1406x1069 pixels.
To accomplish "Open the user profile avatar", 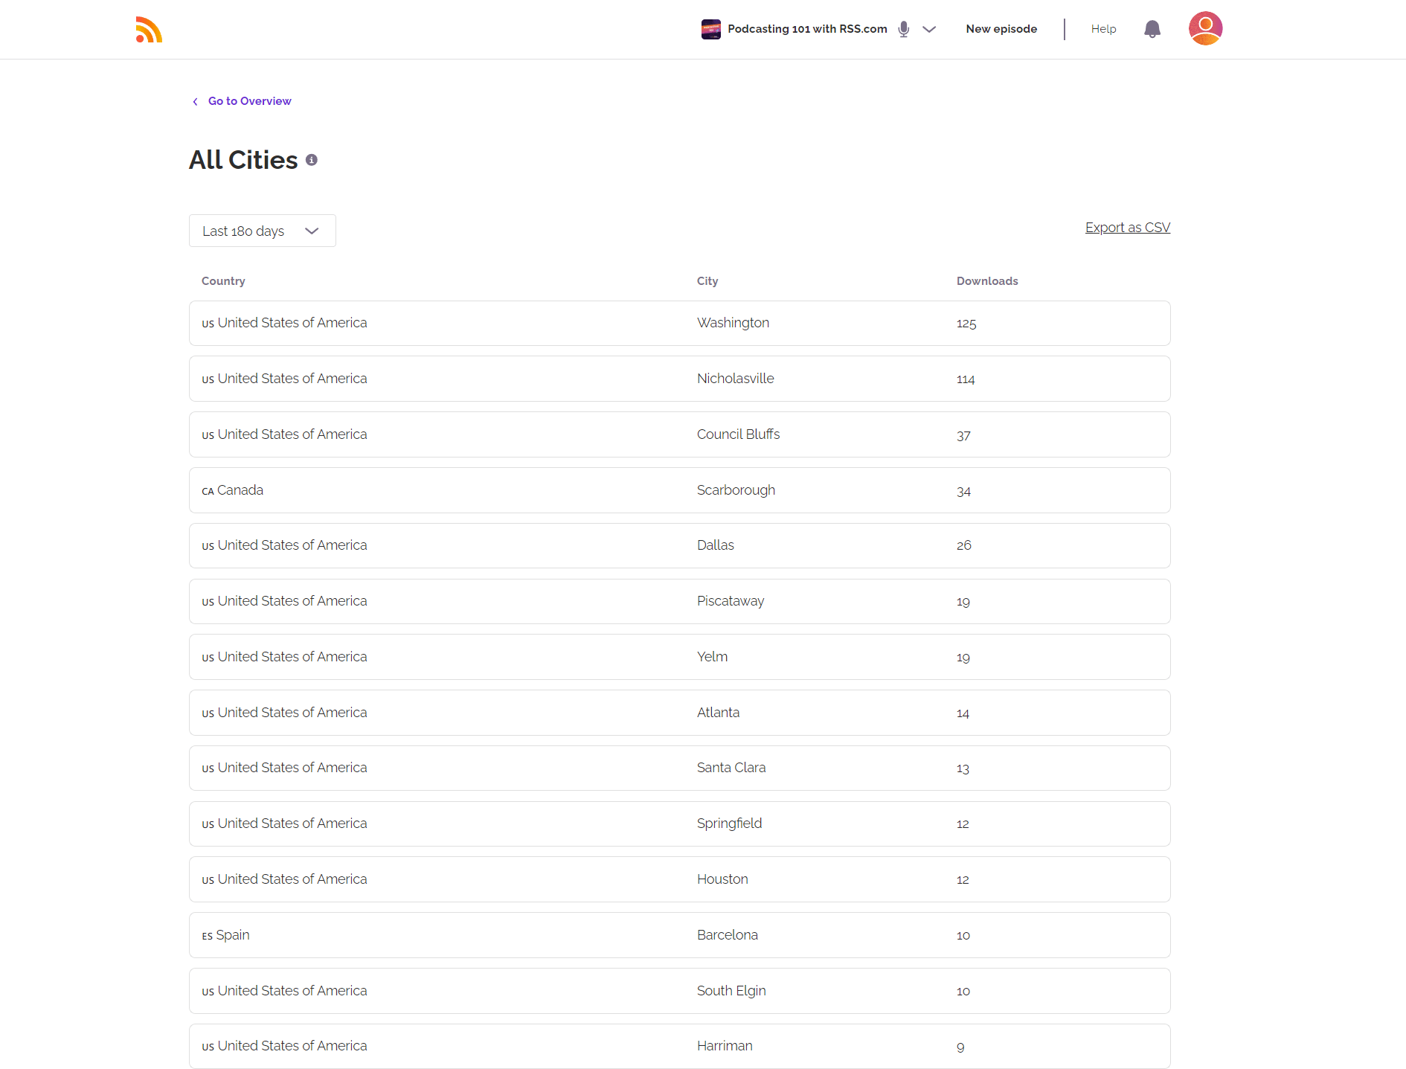I will click(x=1205, y=28).
